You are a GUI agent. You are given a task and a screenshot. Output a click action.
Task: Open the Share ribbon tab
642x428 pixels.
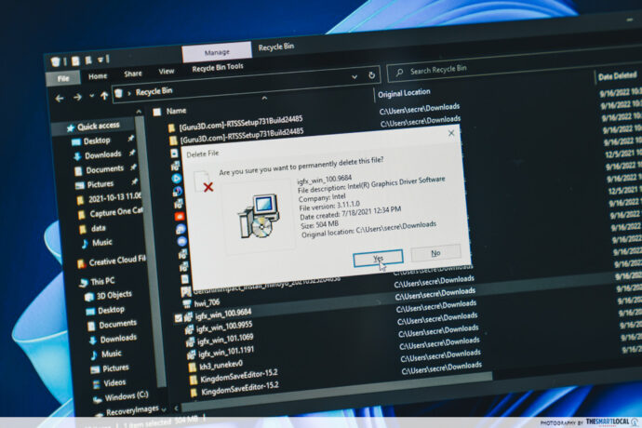pos(133,74)
